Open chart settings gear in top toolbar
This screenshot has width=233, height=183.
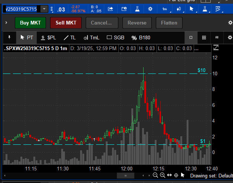[x=150, y=9]
